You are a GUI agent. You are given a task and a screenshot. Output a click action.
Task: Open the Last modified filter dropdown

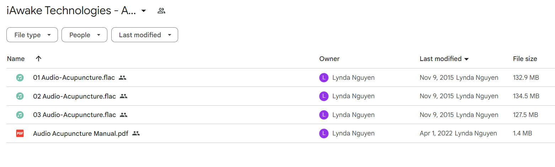pyautogui.click(x=145, y=35)
